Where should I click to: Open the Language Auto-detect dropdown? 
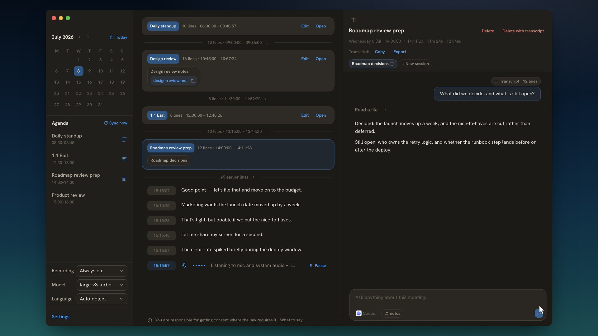click(x=102, y=299)
